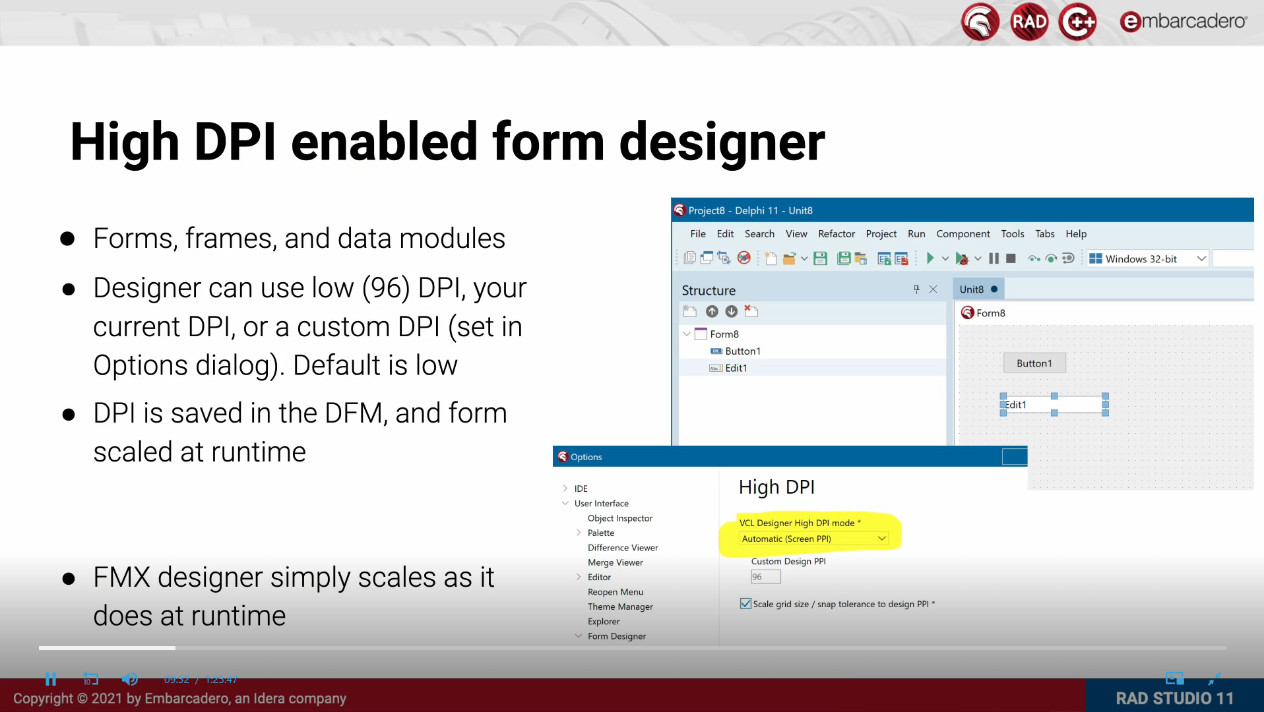Collapse the User Interface node in Options
The height and width of the screenshot is (712, 1264).
point(565,503)
